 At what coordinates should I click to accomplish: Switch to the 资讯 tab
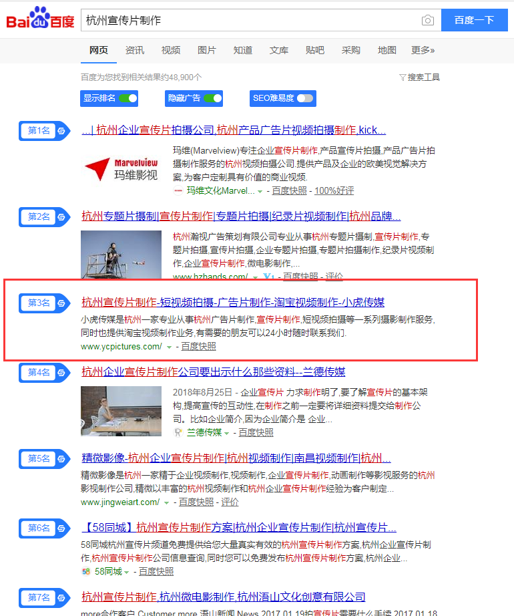click(135, 50)
